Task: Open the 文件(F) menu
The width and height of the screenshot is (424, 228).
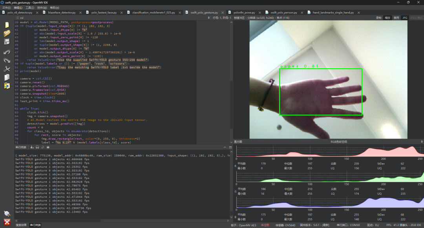Action: click(7, 7)
